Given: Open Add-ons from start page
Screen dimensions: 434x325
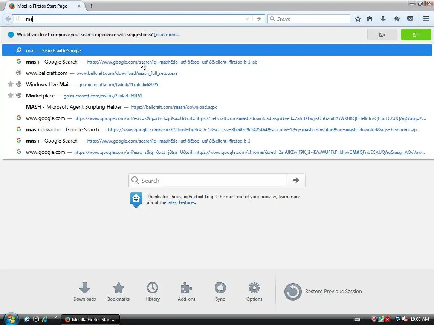Looking at the screenshot, I should click(186, 292).
